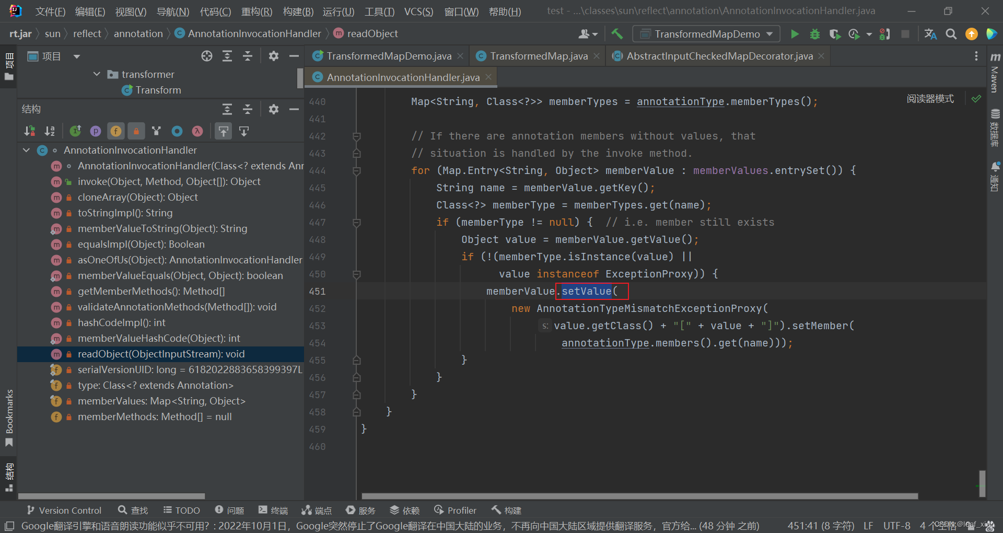Open the VCS(S) menu
This screenshot has width=1003, height=533.
[x=418, y=11]
